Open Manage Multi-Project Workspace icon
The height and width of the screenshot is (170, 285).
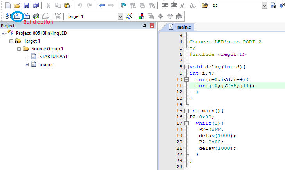[x=151, y=16]
